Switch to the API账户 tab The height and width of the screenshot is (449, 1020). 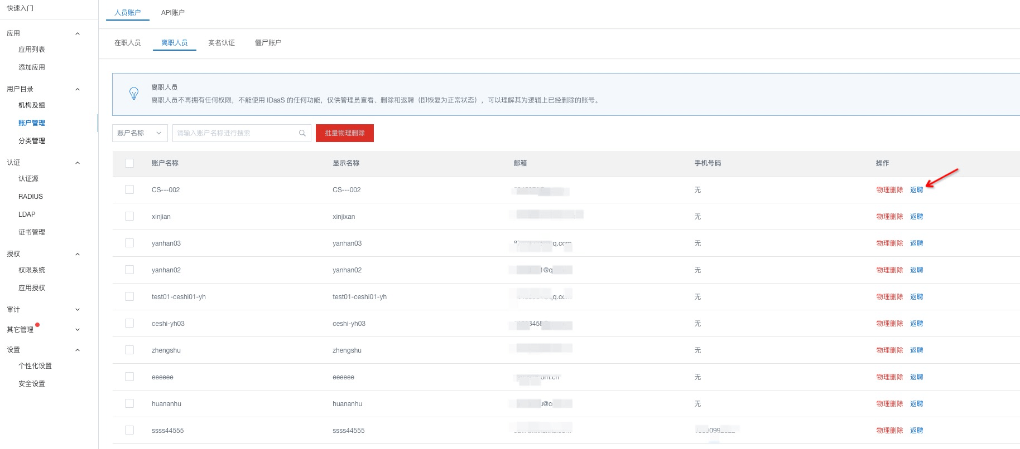point(172,12)
